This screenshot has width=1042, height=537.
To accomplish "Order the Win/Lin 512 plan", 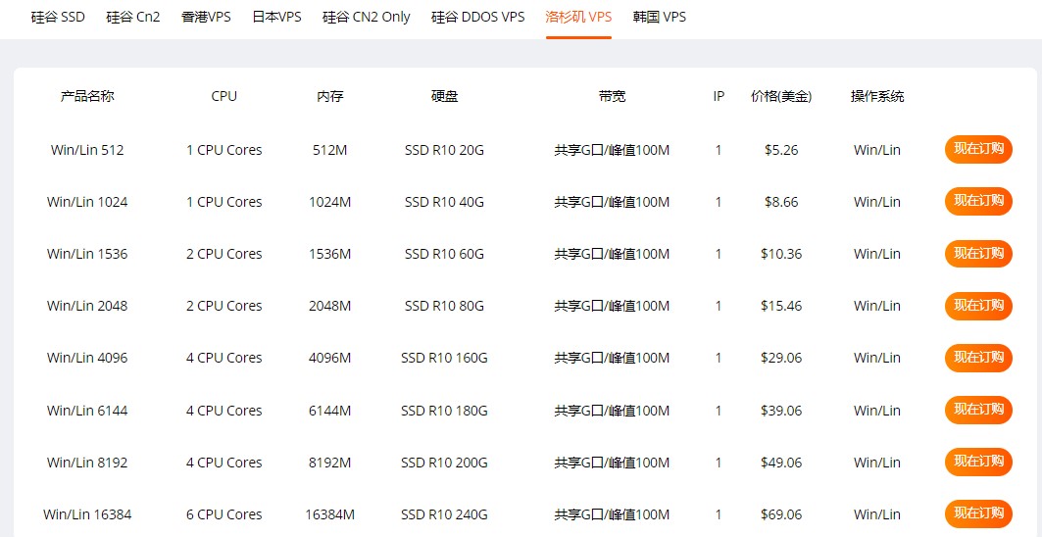I will [978, 150].
